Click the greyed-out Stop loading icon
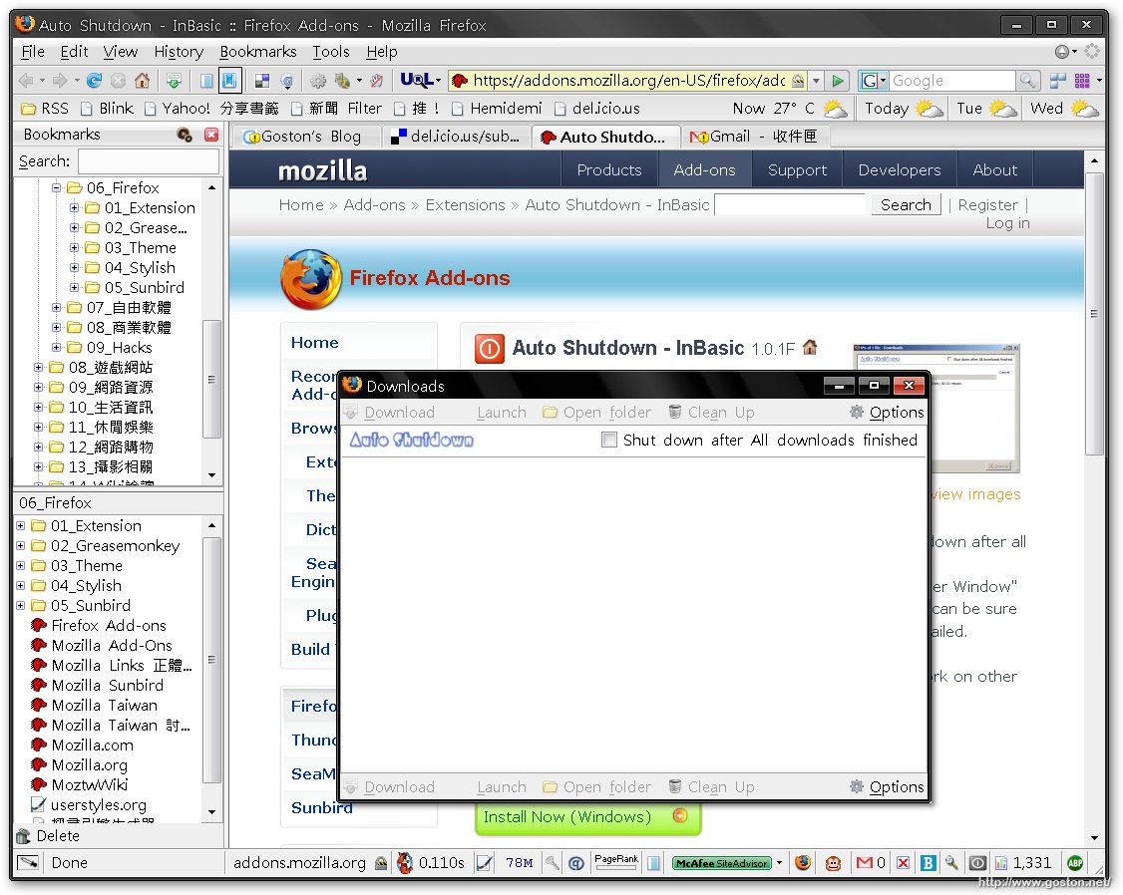Viewport: 1123px width, 895px height. pyautogui.click(x=118, y=80)
